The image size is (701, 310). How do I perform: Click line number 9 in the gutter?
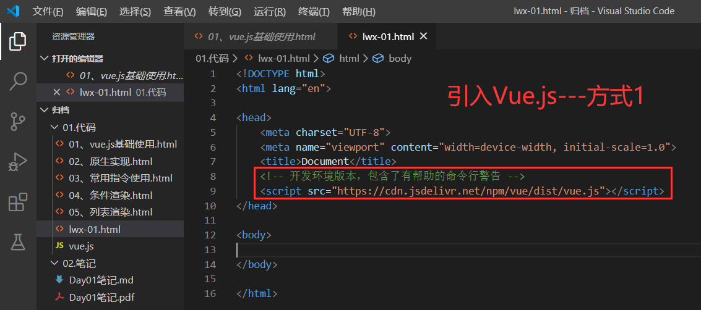click(213, 191)
